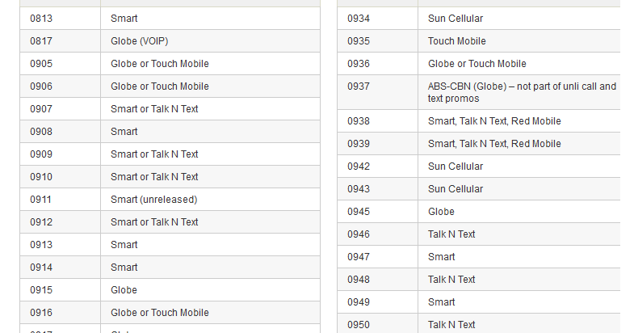Click the 0905 prefix number

[41, 64]
